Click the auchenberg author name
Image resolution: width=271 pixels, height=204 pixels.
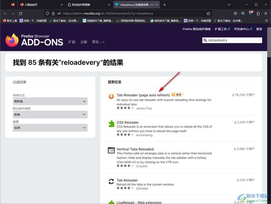coord(144,135)
